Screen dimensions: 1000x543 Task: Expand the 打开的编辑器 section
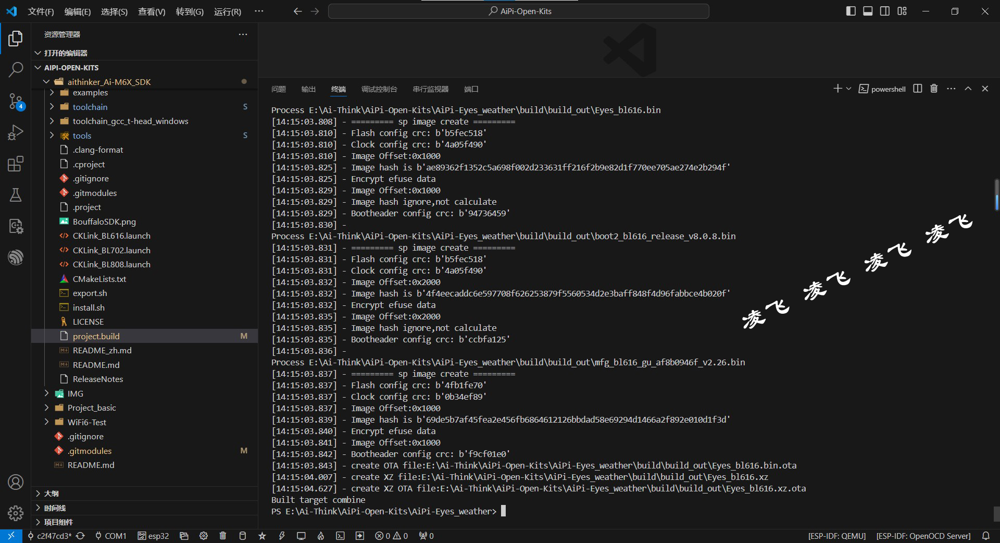point(145,53)
